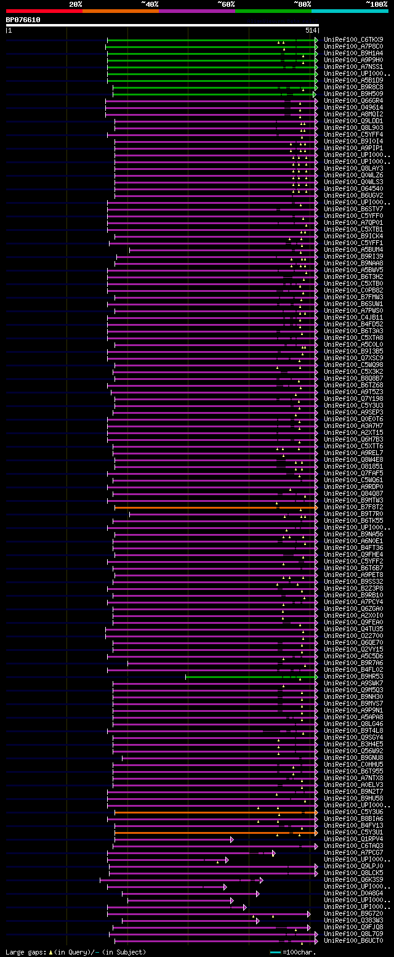Select the UniRef100_B9MTW3 label
394x957 pixels.
point(353,500)
